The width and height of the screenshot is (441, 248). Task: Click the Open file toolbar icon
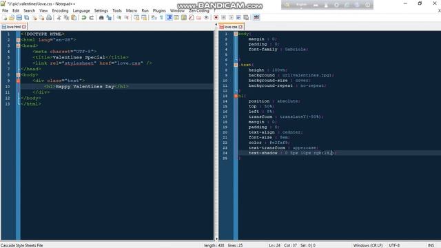[12, 17]
